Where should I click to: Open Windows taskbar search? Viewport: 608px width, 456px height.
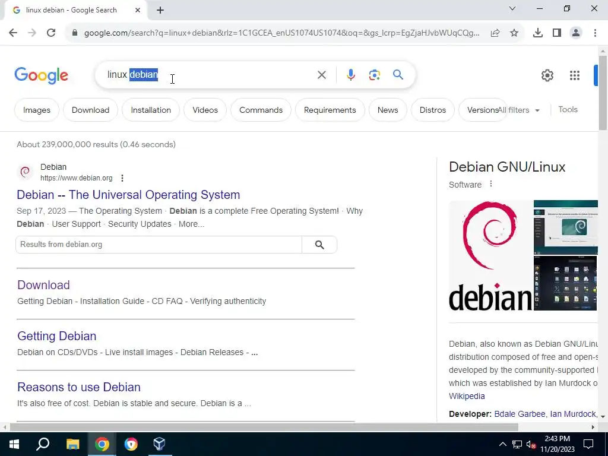click(x=43, y=444)
